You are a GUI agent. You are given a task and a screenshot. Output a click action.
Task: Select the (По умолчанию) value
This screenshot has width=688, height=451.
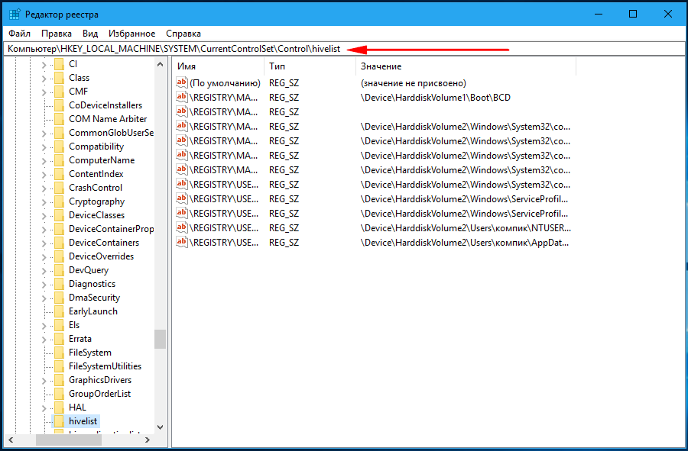tap(225, 83)
